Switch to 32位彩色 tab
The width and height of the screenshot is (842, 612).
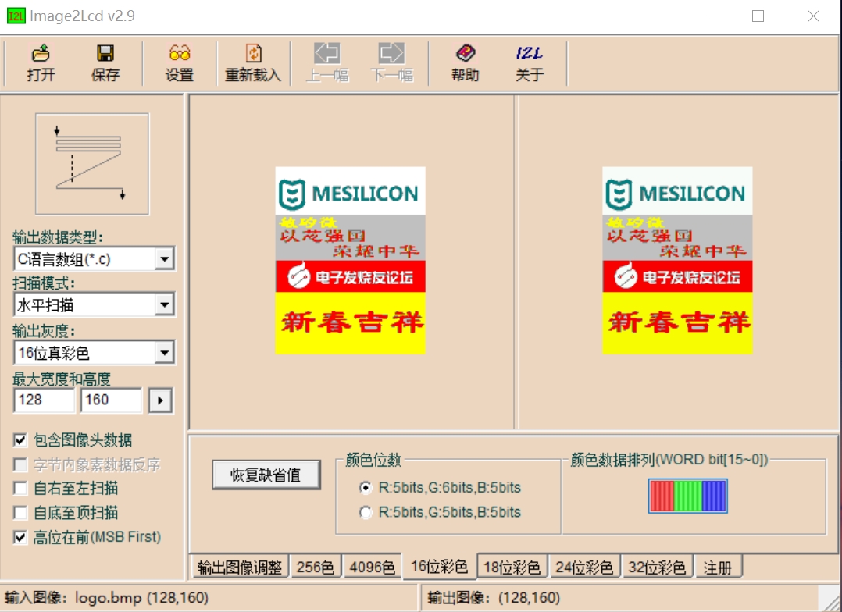pos(658,568)
